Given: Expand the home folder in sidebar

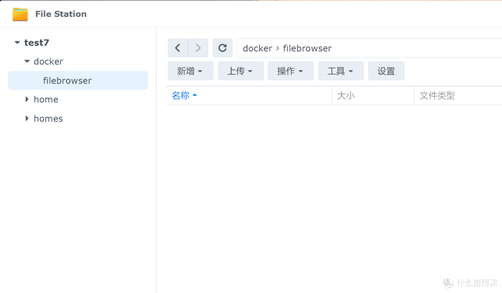Looking at the screenshot, I should [26, 99].
